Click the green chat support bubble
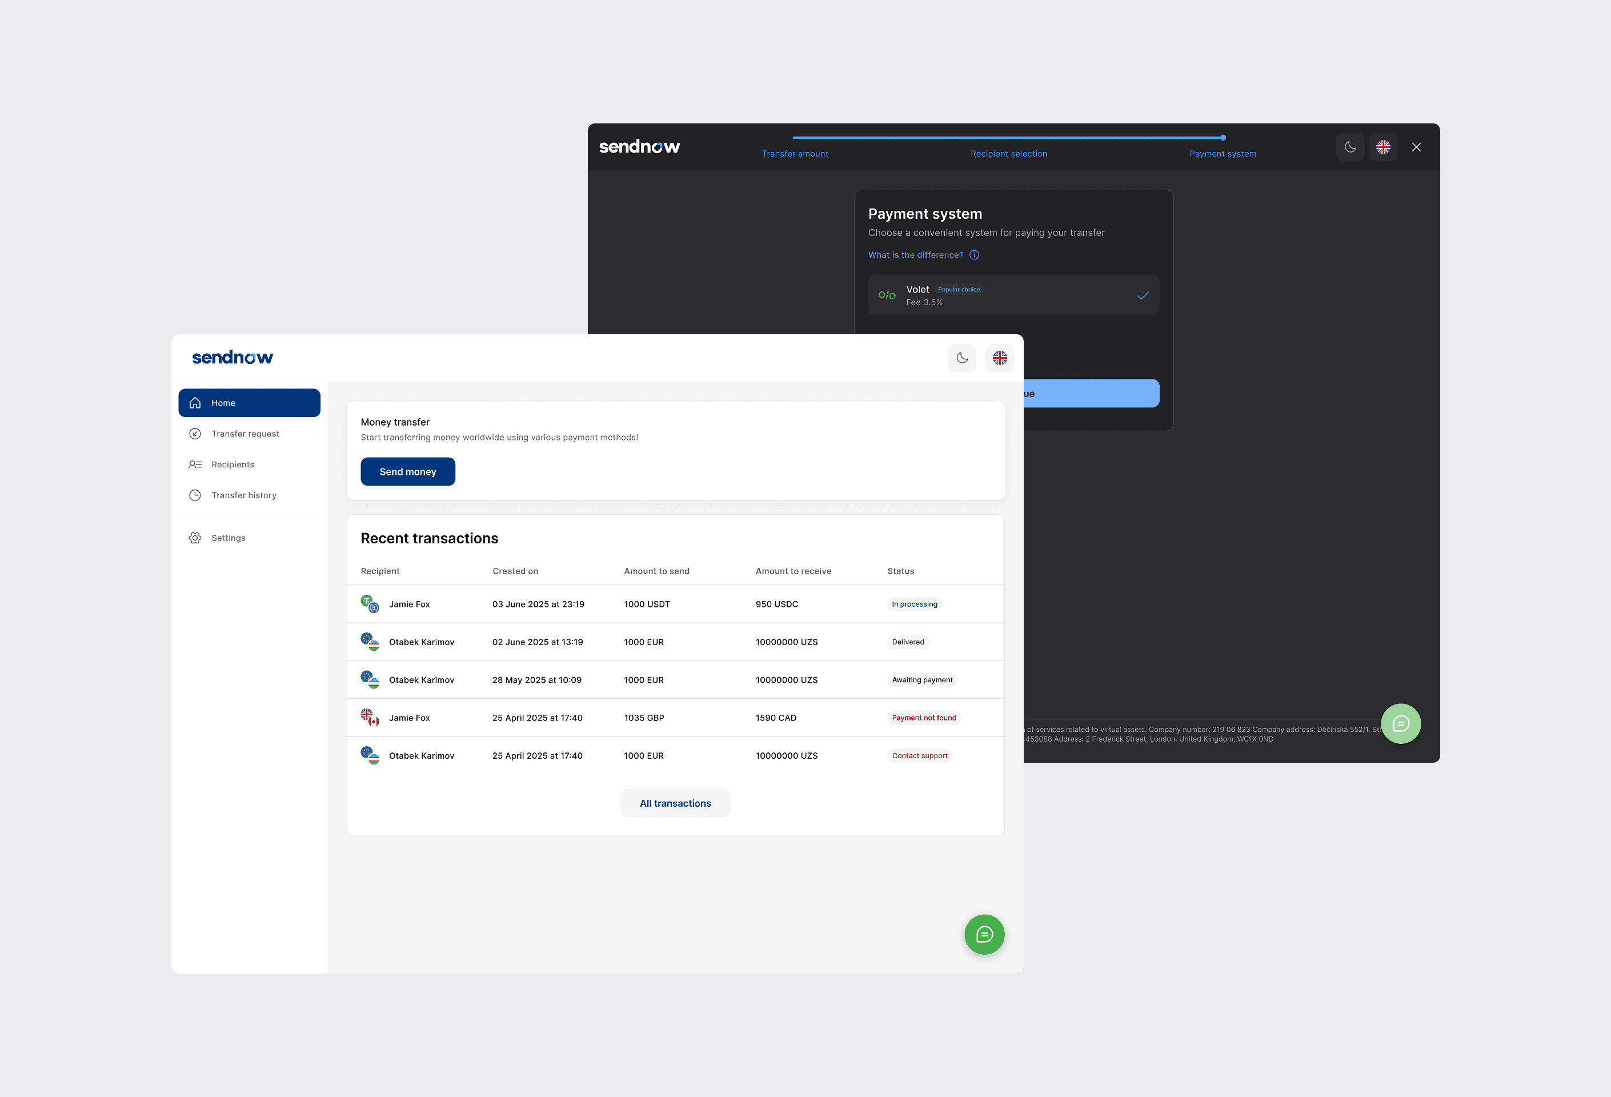 984,934
